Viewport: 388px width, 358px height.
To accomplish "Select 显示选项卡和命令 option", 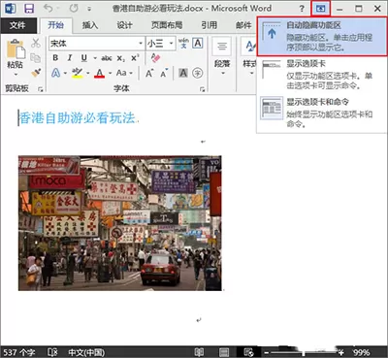I will 322,113.
